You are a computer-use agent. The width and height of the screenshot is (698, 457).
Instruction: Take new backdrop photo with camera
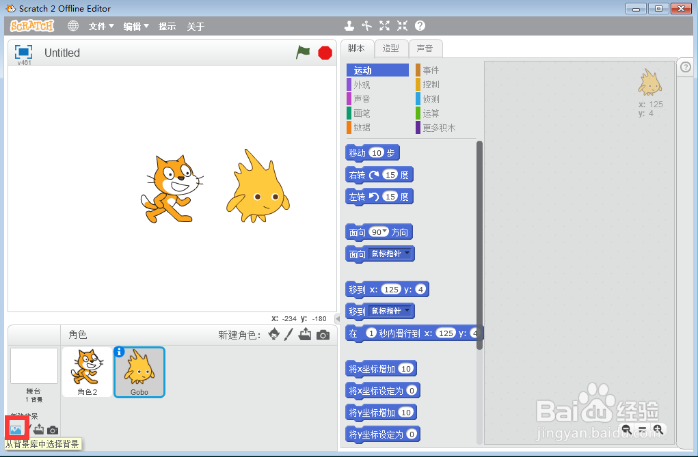(x=53, y=430)
